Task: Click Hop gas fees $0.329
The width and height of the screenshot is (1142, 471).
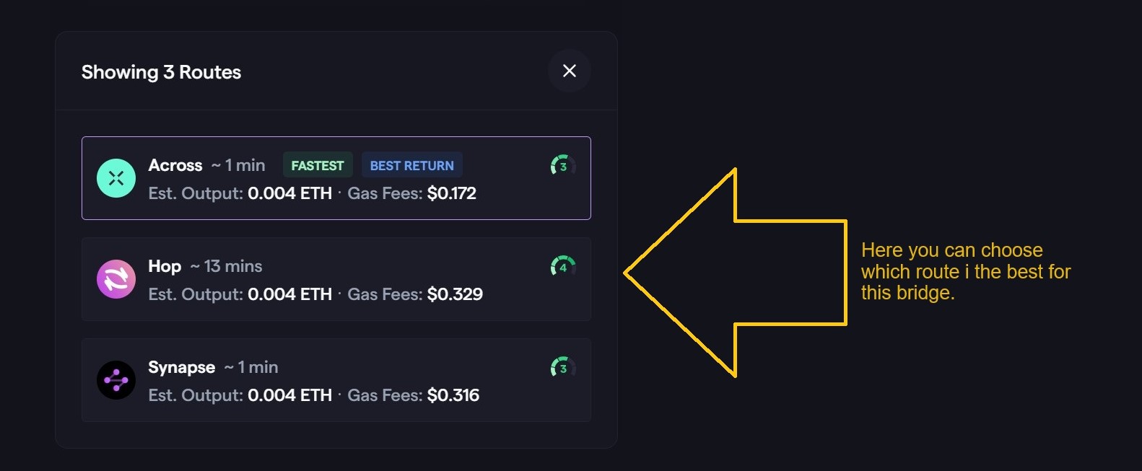Action: coord(455,294)
